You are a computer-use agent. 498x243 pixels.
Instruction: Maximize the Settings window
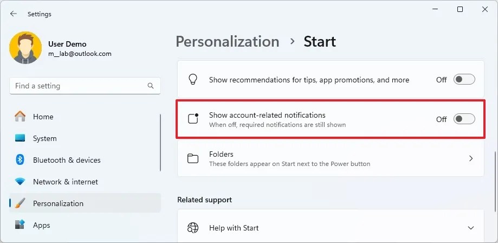[x=460, y=9]
